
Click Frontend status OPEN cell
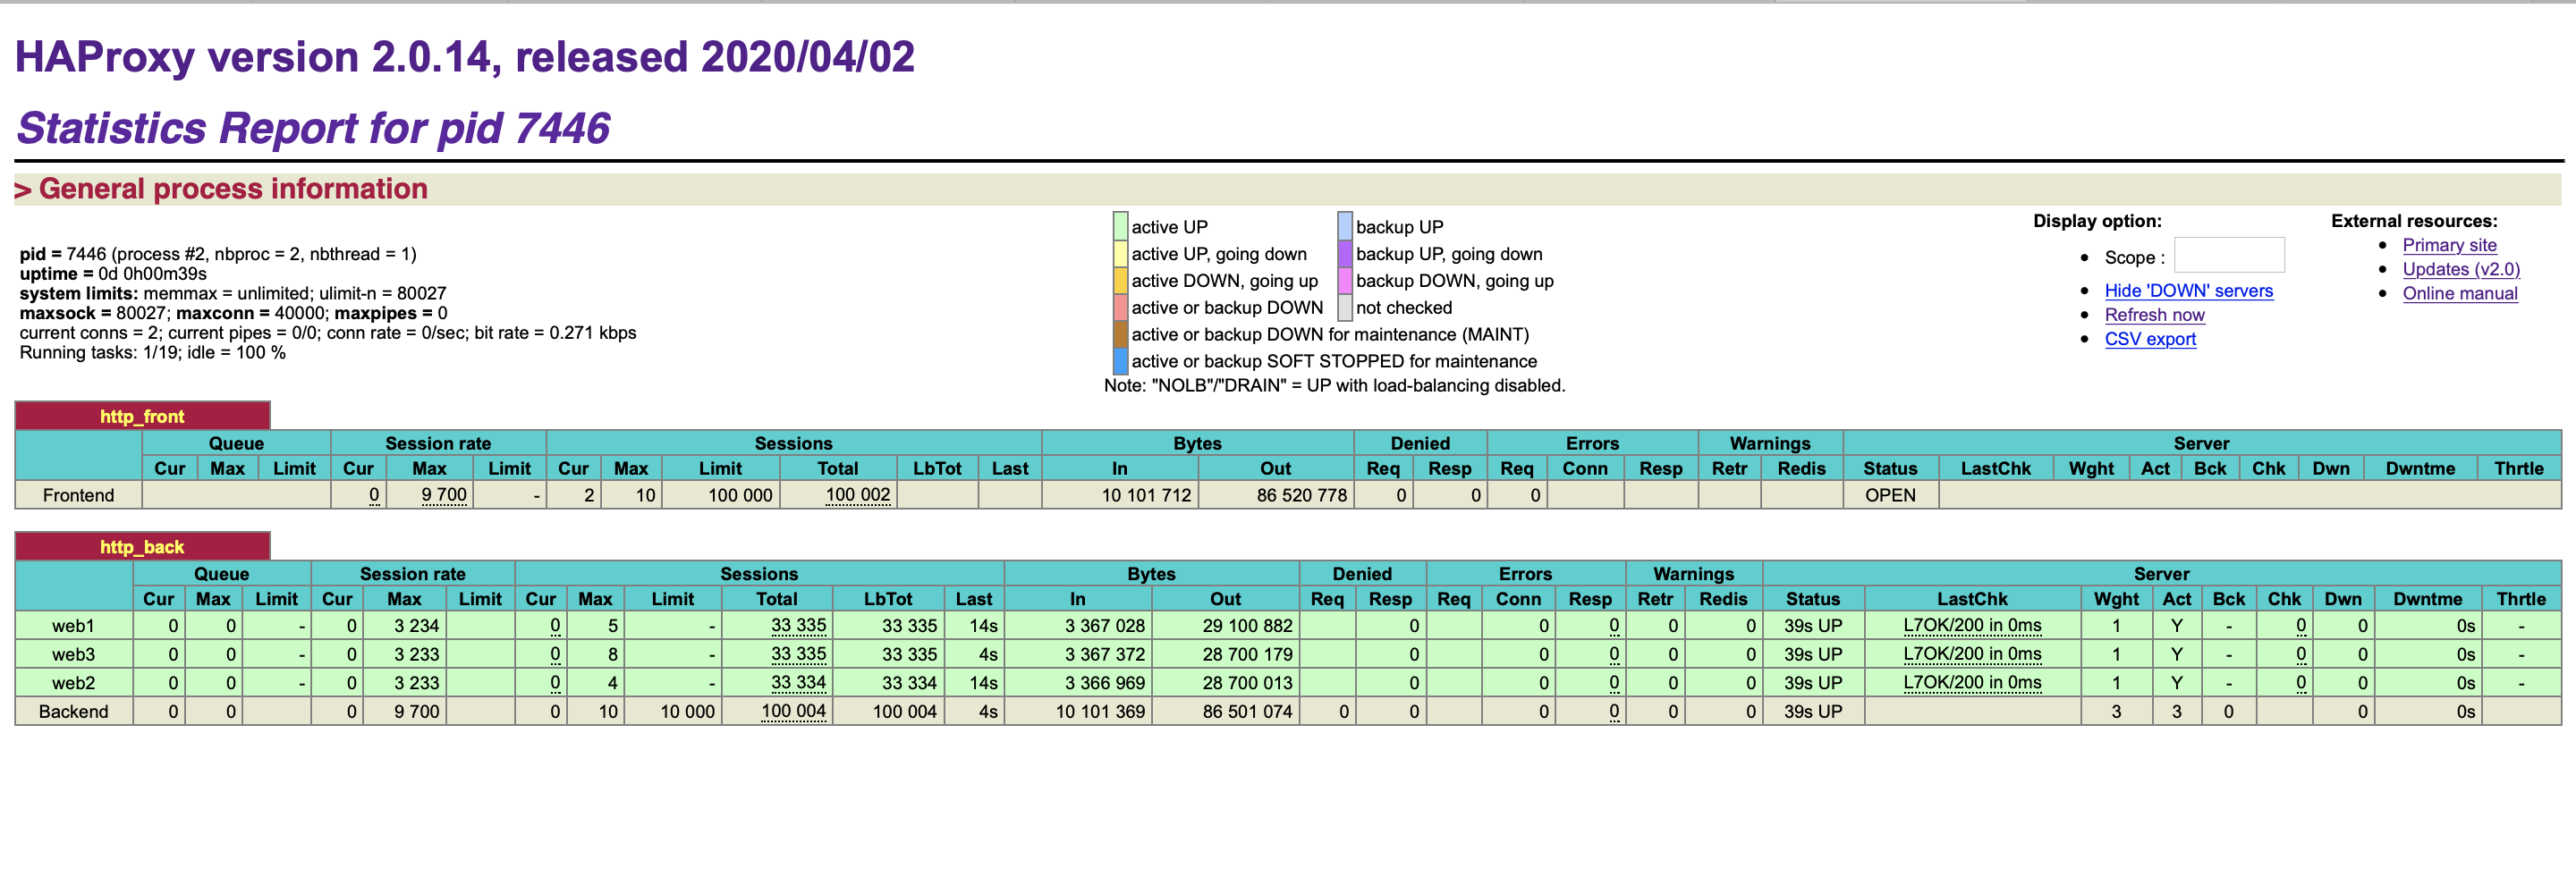(1890, 494)
